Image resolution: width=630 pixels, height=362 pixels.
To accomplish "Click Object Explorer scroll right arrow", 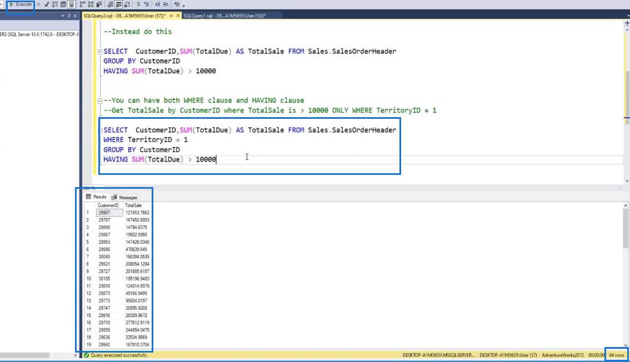I will [75, 355].
